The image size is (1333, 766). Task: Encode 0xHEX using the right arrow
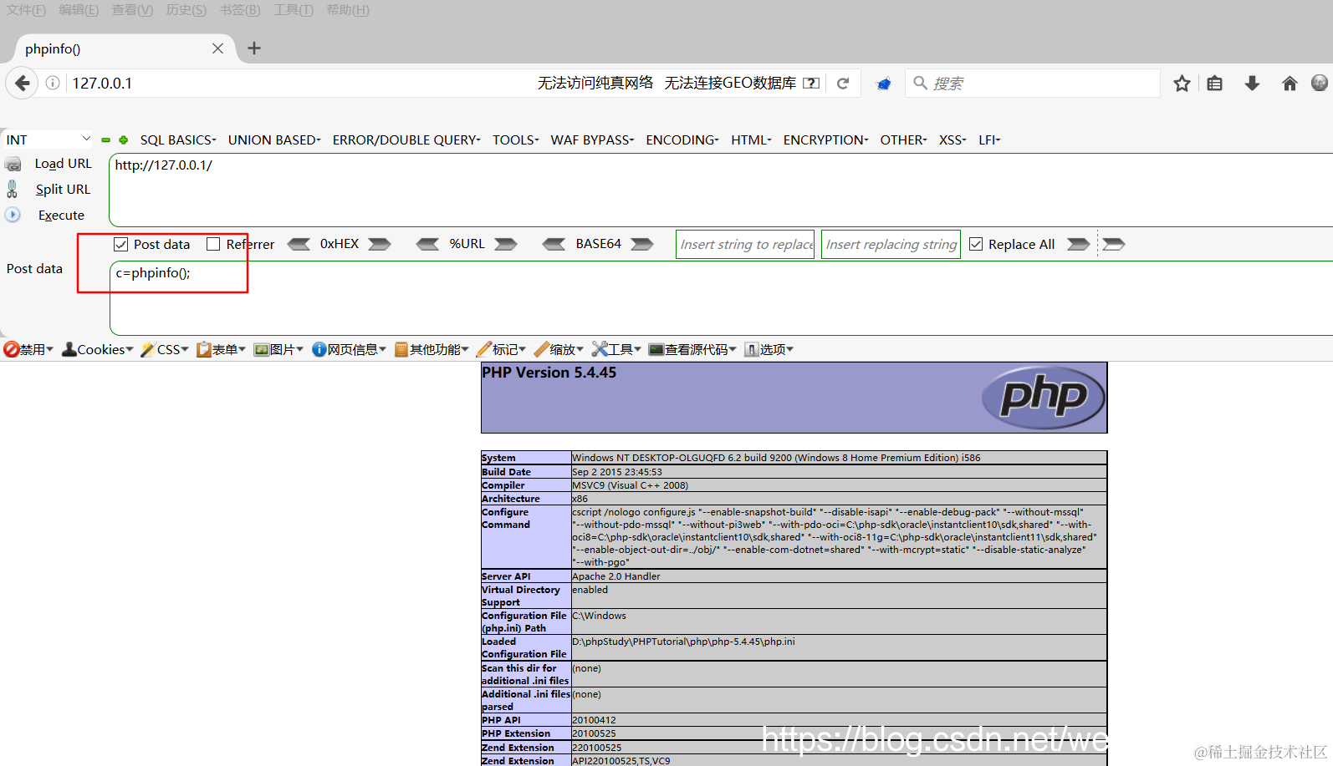point(380,244)
